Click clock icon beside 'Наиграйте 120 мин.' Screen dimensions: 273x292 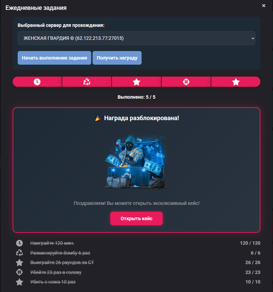point(19,243)
